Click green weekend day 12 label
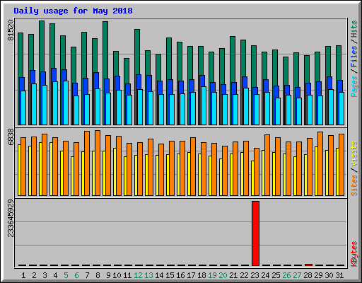This screenshot has width=362, height=283. pyautogui.click(x=138, y=275)
